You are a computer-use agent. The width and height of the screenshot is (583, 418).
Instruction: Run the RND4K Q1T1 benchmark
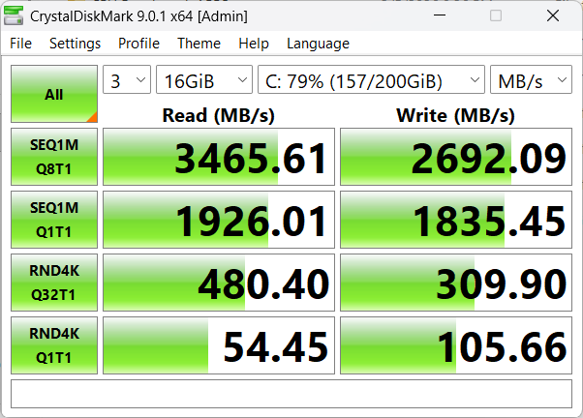point(54,344)
